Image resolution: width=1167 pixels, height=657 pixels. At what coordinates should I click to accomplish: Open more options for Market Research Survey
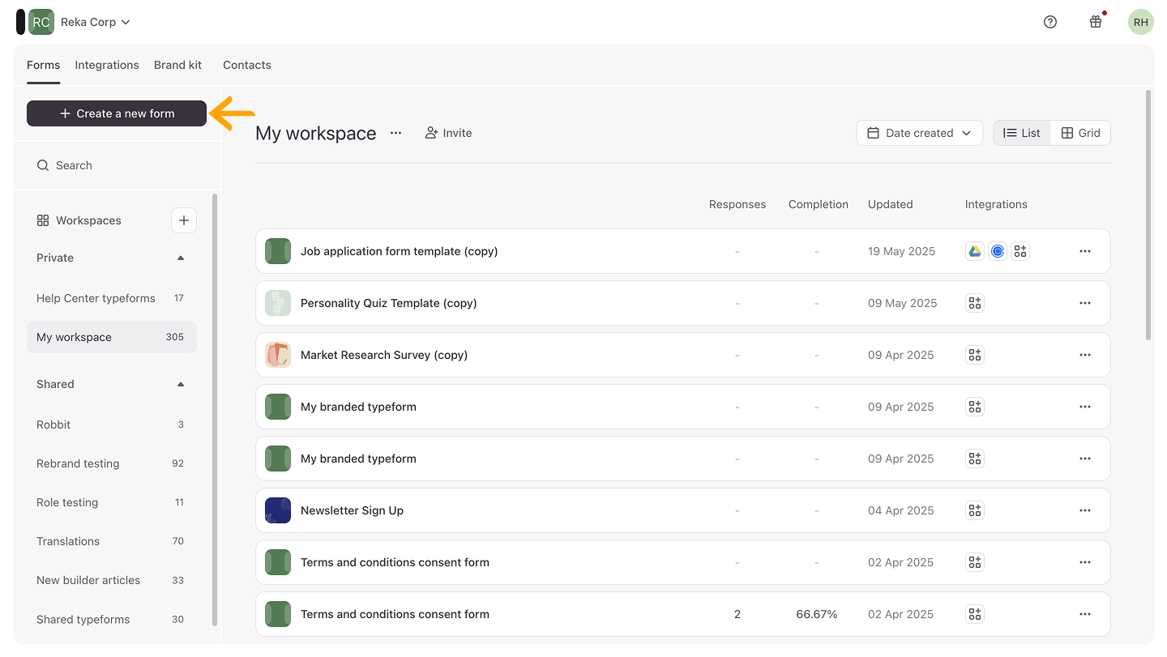[1085, 355]
